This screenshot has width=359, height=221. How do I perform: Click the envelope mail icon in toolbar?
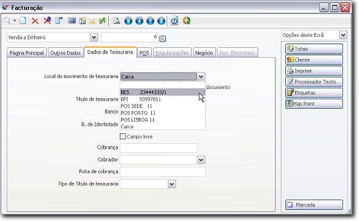pos(92,21)
